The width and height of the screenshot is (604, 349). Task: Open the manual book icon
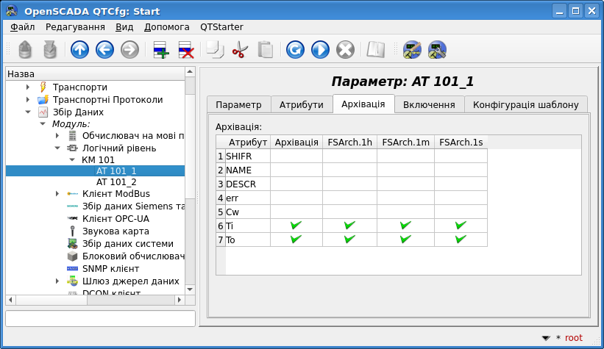tap(376, 50)
